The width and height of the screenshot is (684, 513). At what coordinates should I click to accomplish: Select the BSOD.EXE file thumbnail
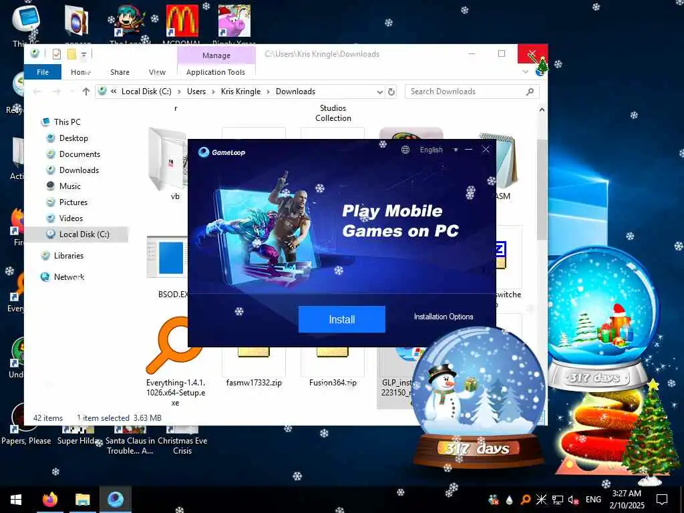pyautogui.click(x=168, y=257)
